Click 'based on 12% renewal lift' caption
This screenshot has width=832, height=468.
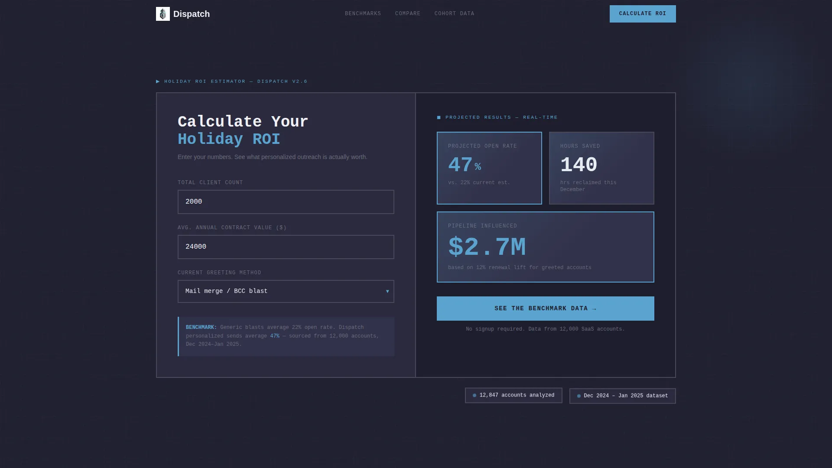click(x=520, y=268)
